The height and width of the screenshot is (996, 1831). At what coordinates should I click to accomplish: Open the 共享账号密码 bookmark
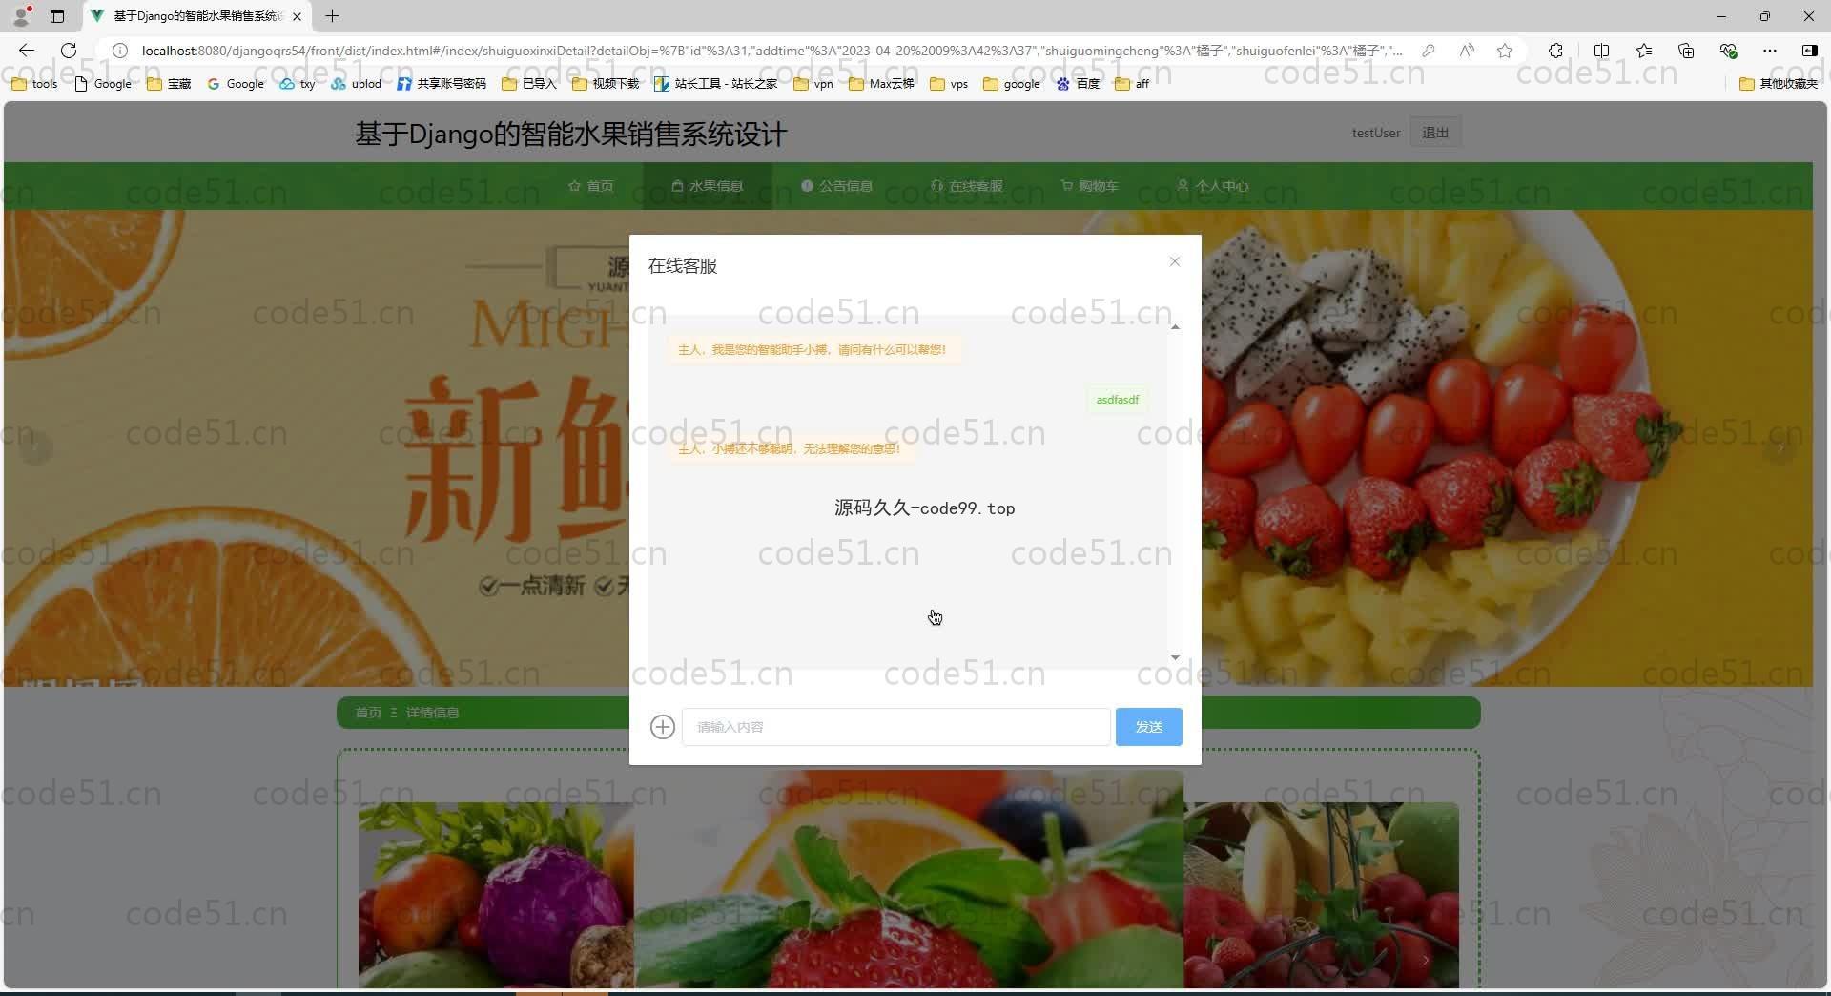(442, 84)
